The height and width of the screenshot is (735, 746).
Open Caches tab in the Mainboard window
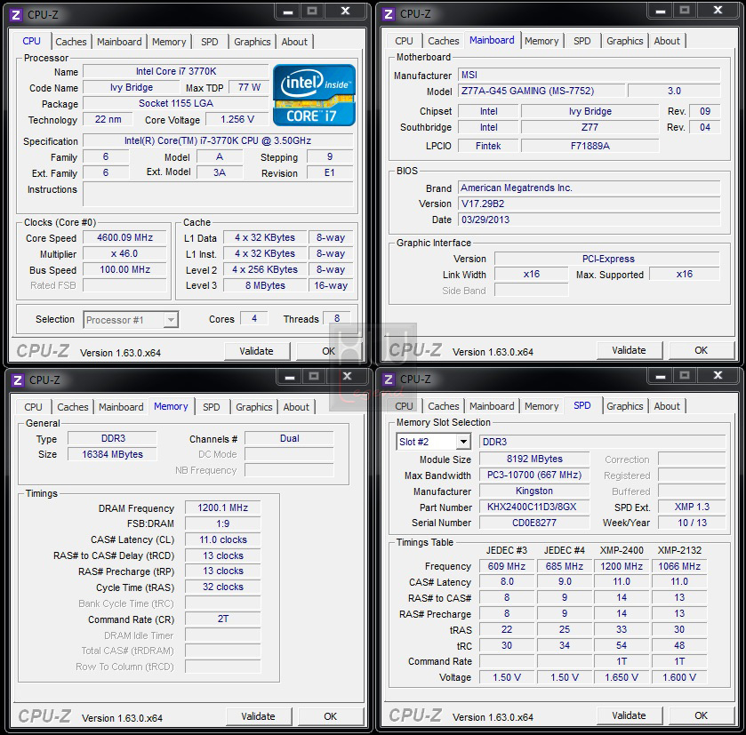pos(444,41)
